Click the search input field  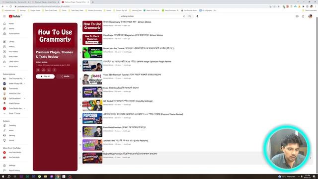(x=151, y=16)
